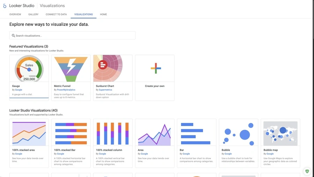
Task: Click the Looker Studio Visualizations (40) heading
Action: (33, 110)
